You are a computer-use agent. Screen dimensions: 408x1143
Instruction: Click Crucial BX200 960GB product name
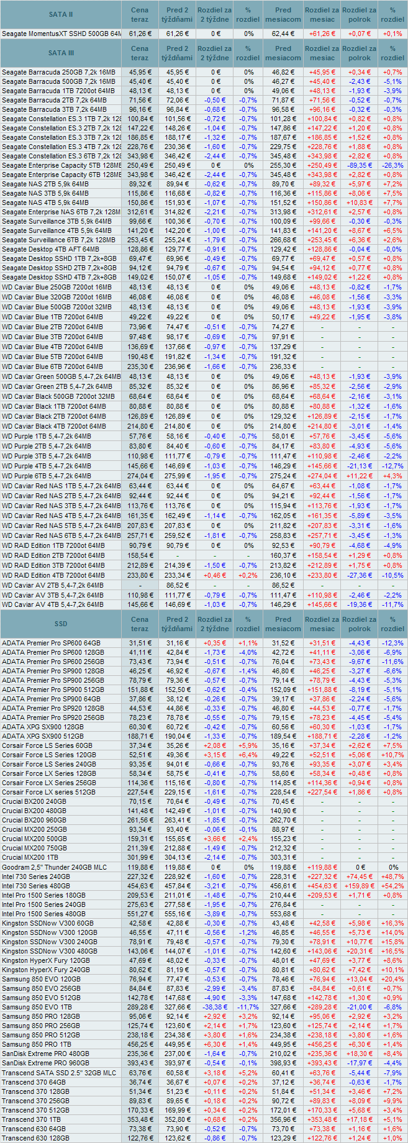click(34, 821)
